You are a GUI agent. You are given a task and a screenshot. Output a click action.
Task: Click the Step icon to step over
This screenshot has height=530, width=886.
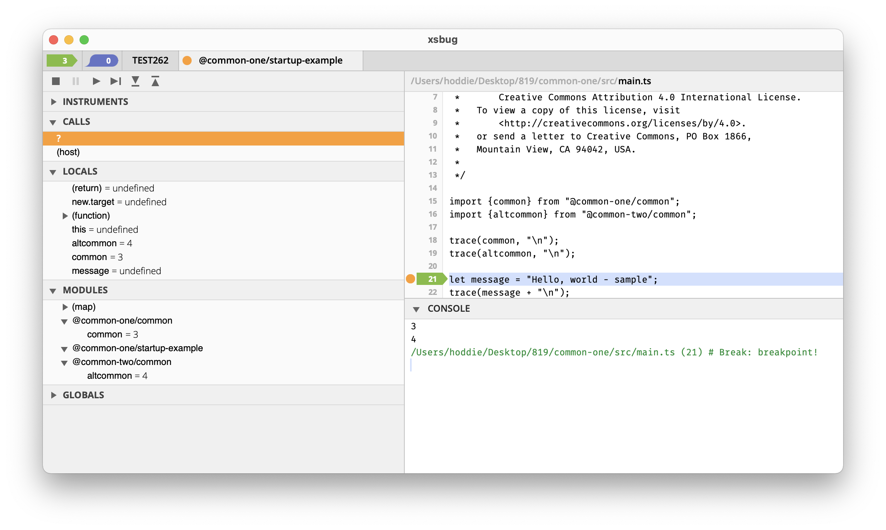pyautogui.click(x=116, y=81)
